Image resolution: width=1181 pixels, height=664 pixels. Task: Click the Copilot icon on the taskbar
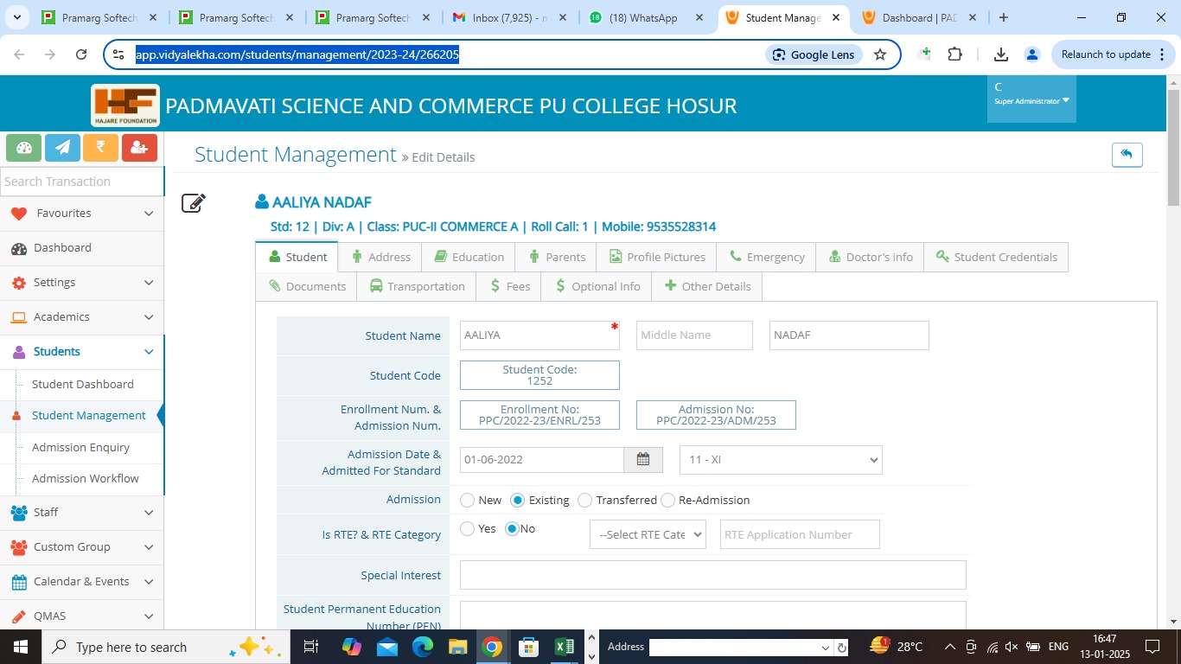point(351,647)
